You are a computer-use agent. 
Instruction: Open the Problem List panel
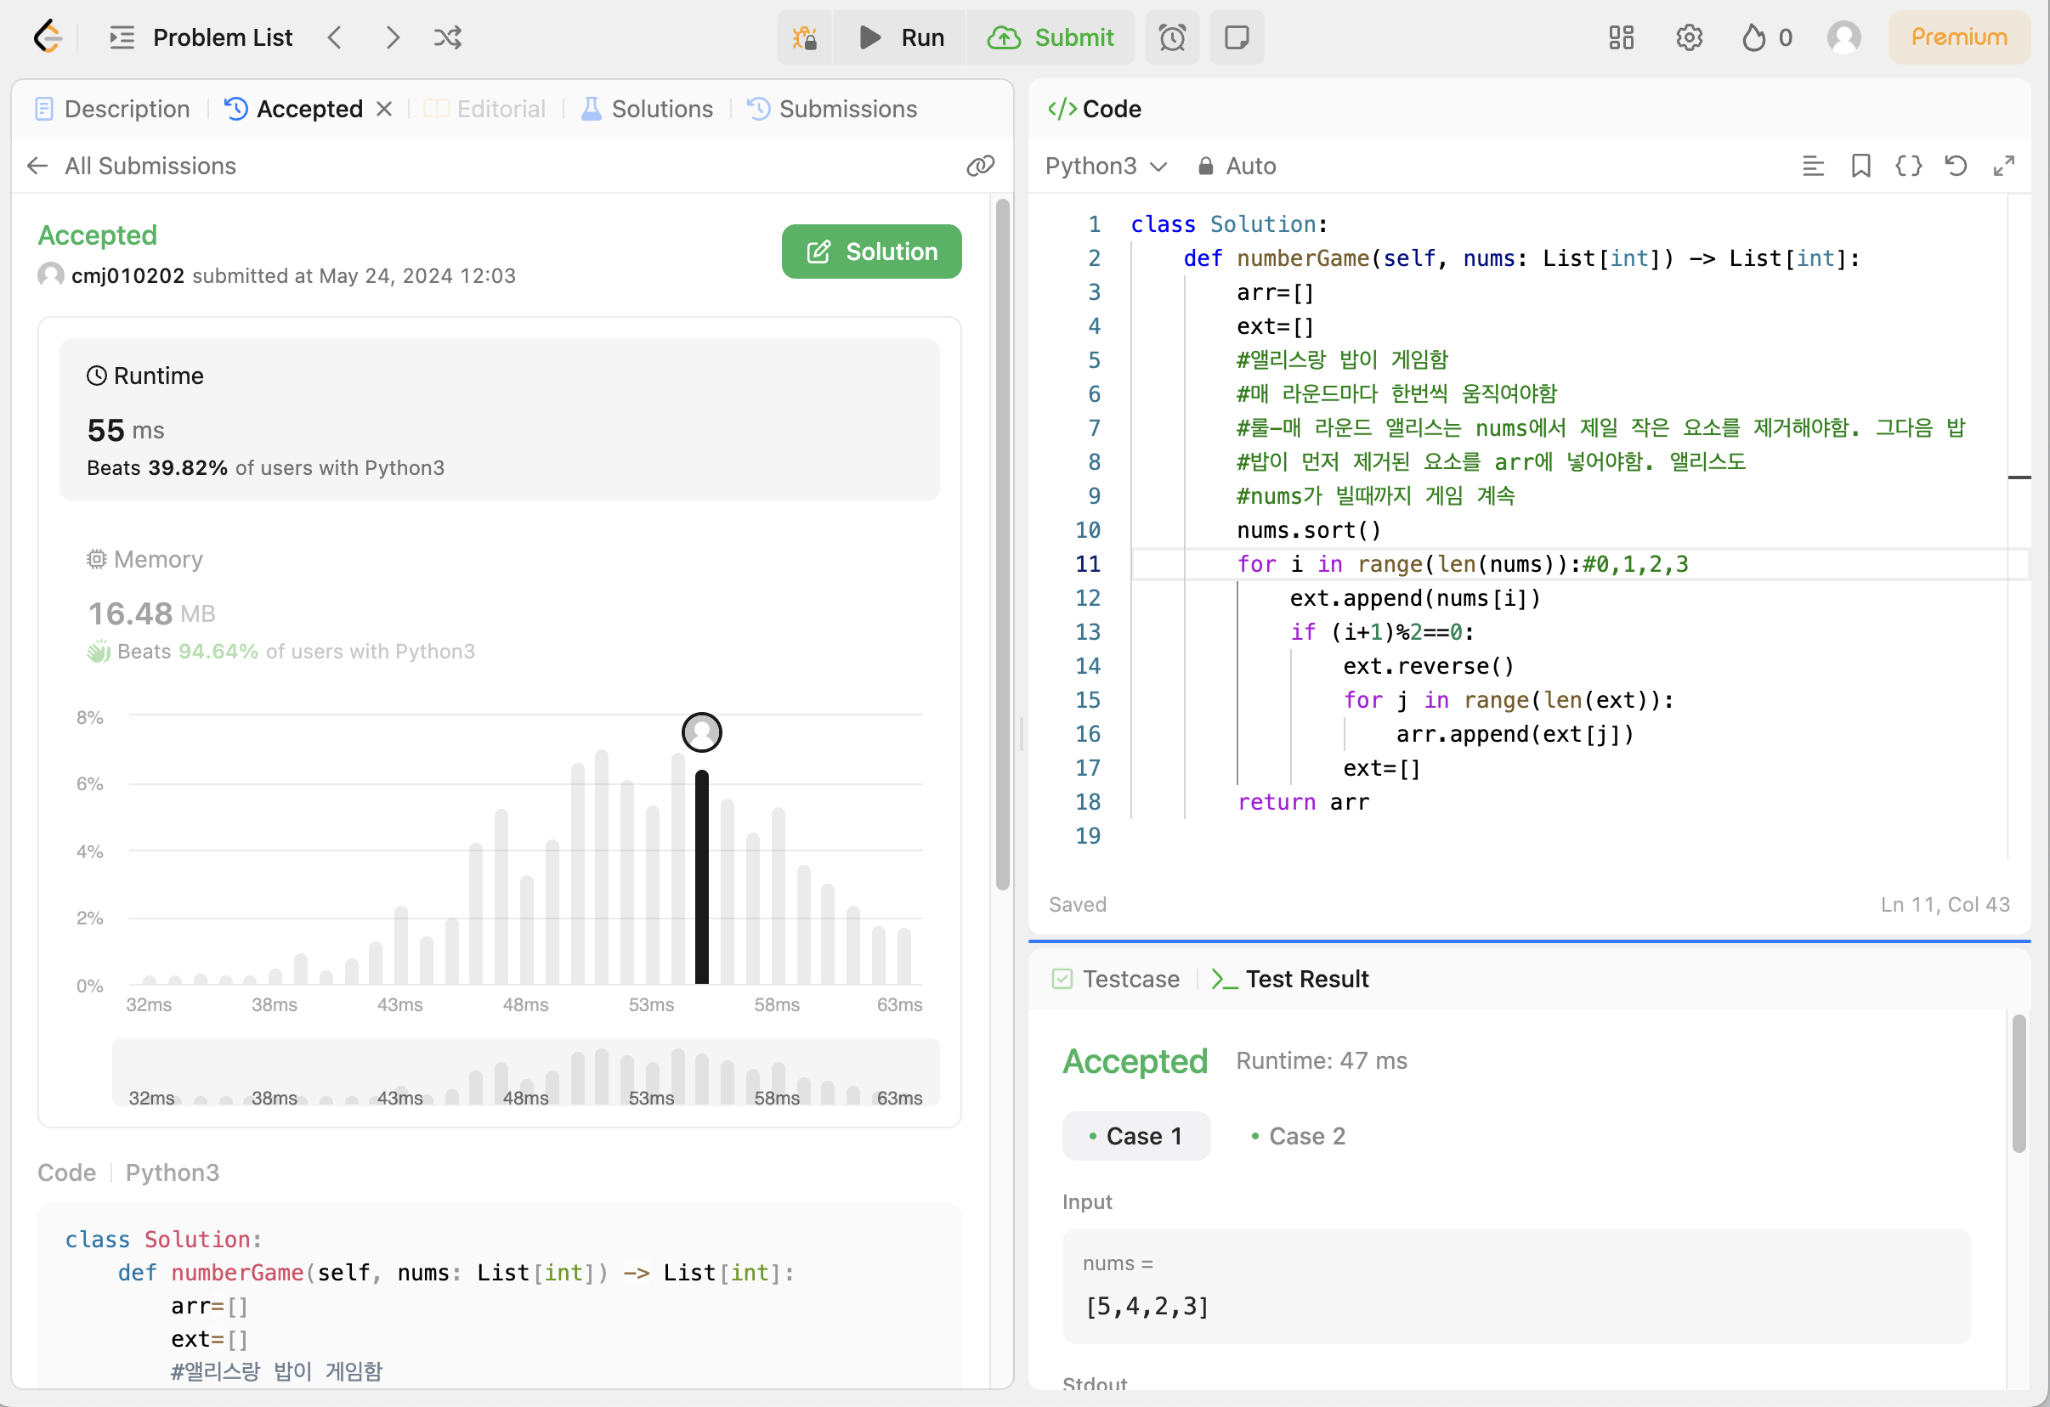201,37
